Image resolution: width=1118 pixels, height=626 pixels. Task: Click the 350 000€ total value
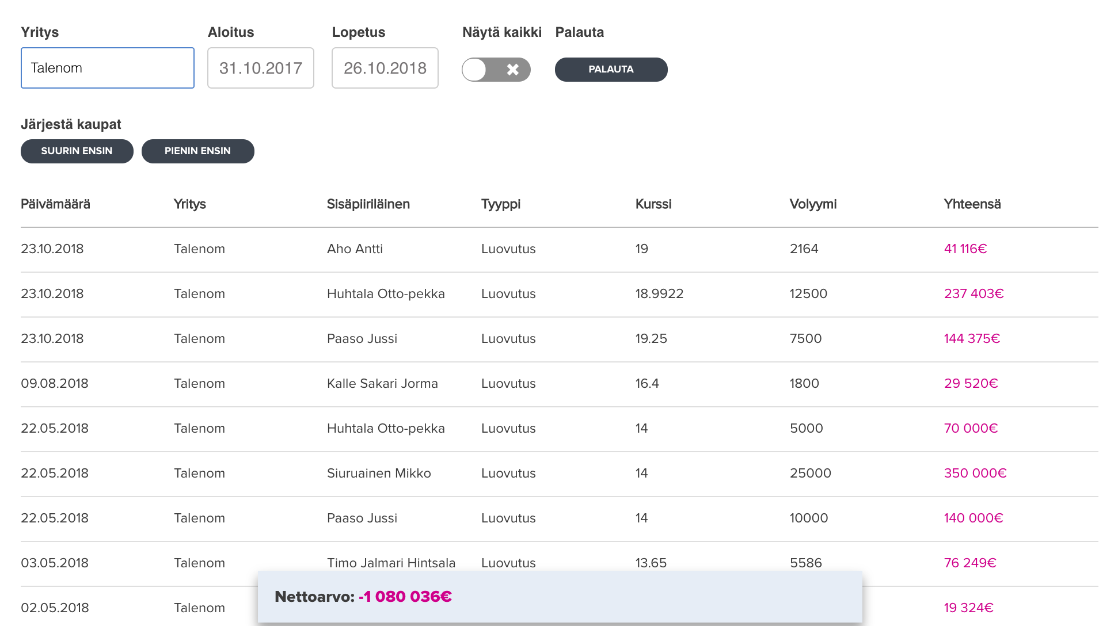975,474
